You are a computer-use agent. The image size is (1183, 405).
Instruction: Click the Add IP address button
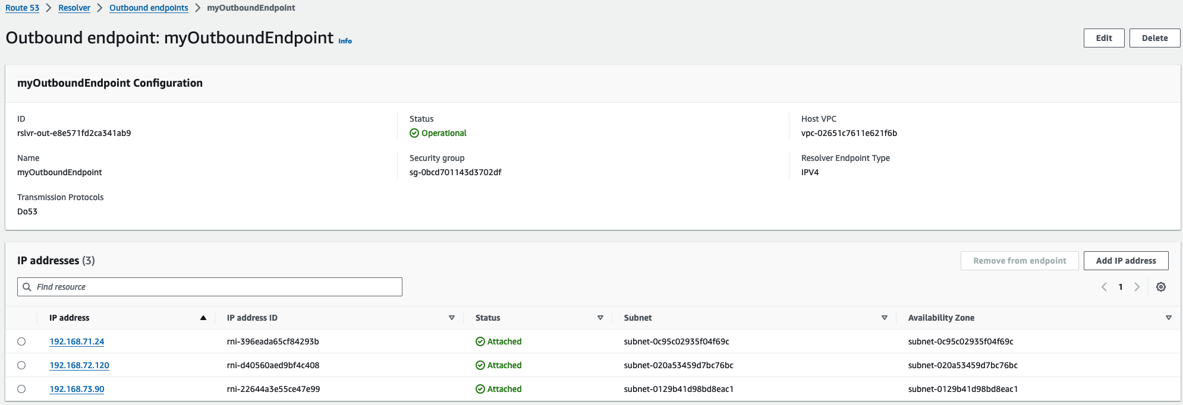1126,261
